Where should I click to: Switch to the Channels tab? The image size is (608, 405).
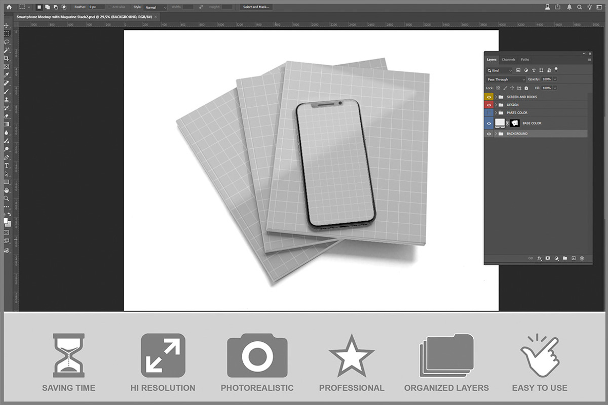pos(508,60)
